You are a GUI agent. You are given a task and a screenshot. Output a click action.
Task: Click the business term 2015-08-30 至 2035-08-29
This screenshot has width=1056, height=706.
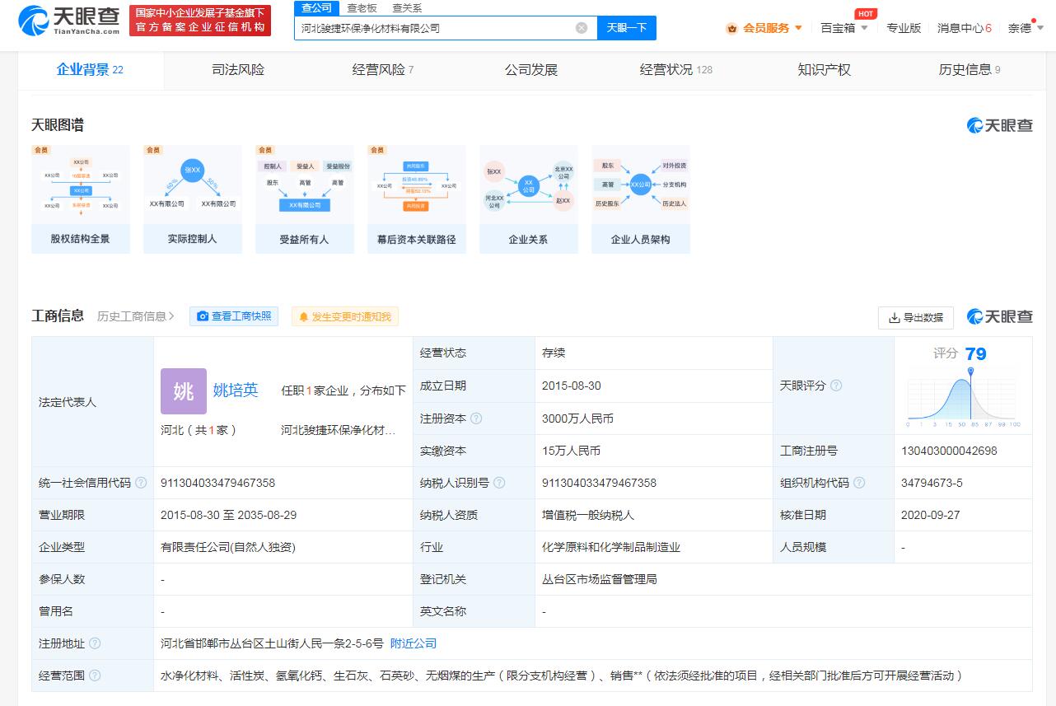(x=229, y=515)
